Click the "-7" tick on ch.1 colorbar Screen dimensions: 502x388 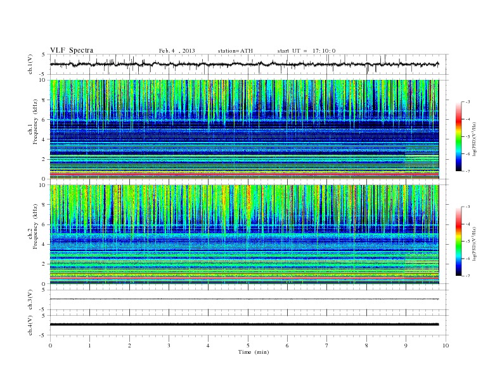(468, 171)
